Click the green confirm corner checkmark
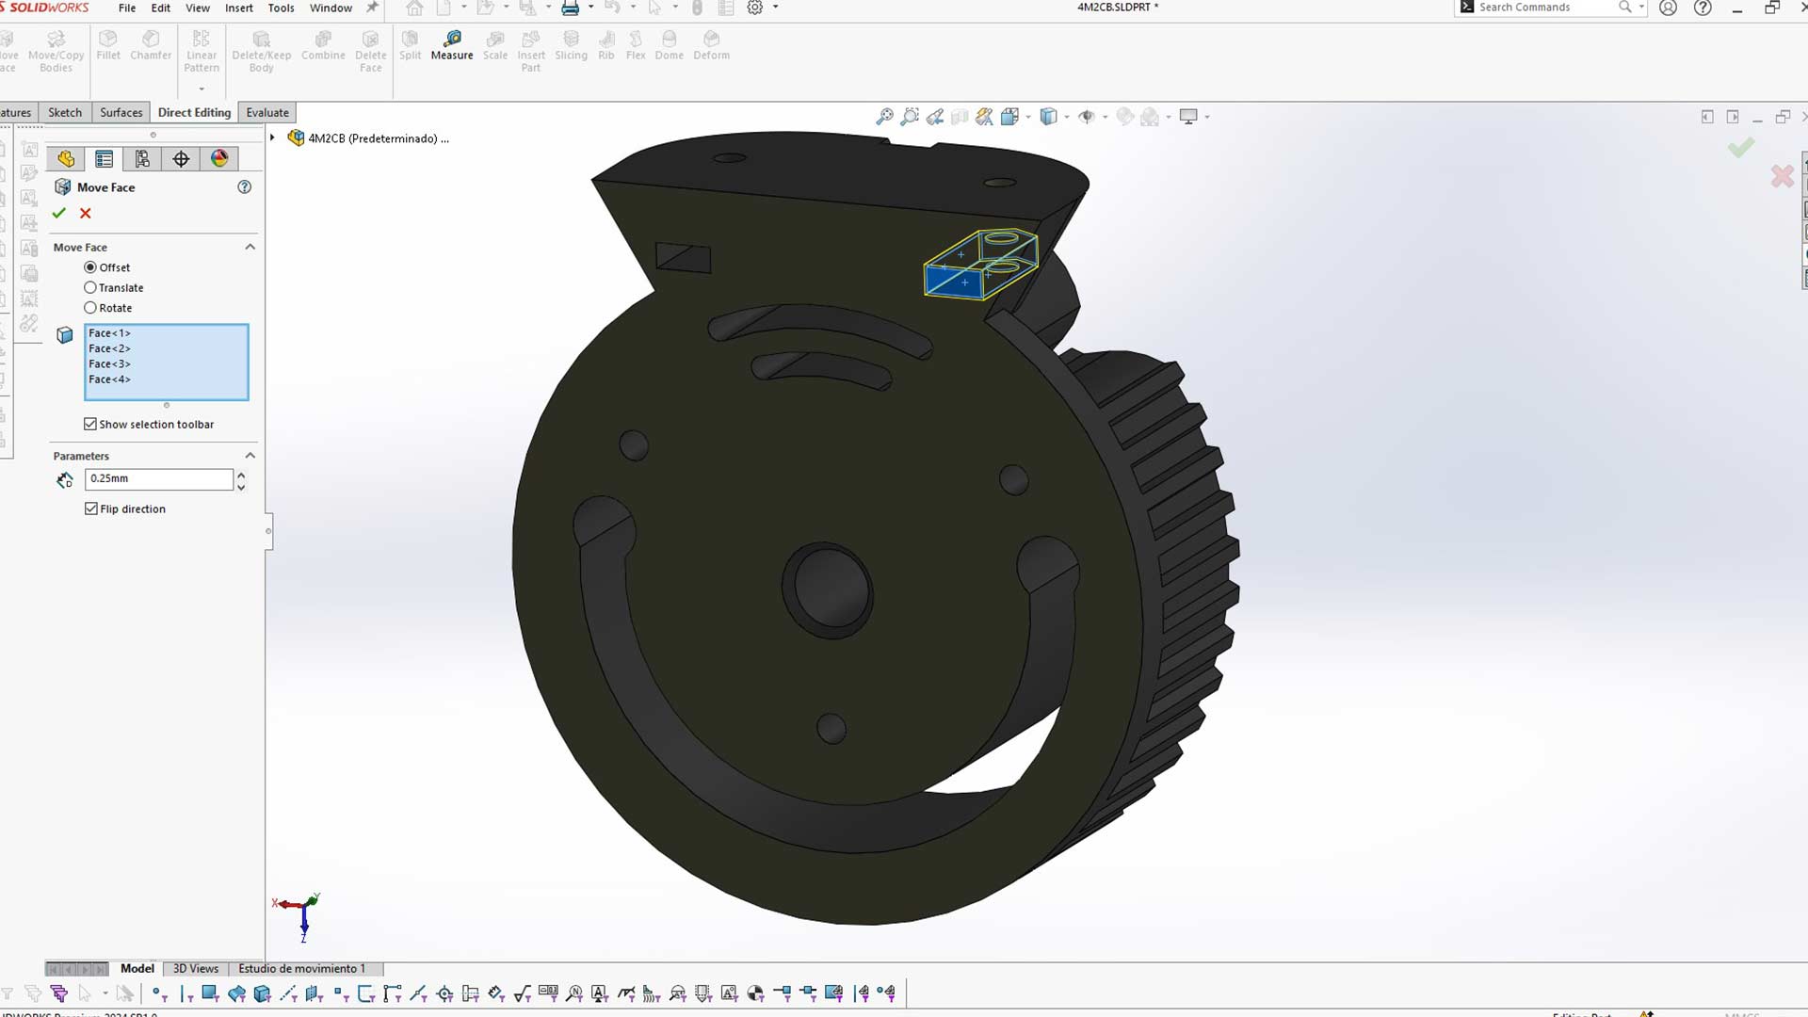This screenshot has height=1017, width=1808. tap(1740, 147)
